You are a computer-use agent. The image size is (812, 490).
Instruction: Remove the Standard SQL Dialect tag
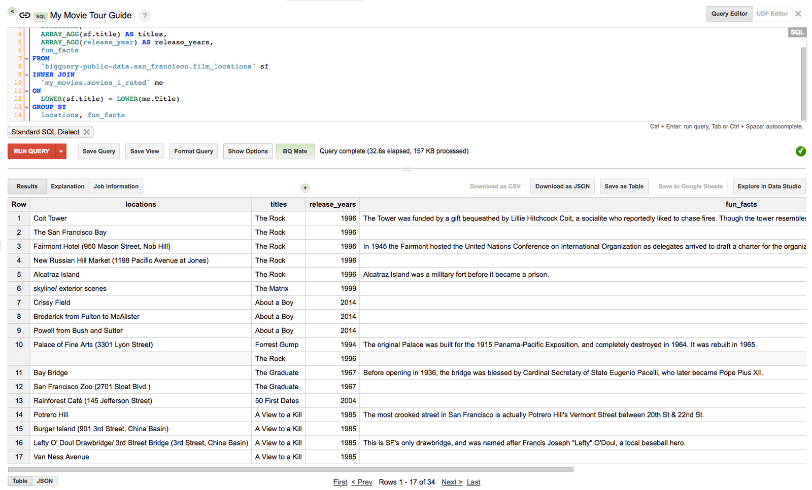pyautogui.click(x=87, y=132)
